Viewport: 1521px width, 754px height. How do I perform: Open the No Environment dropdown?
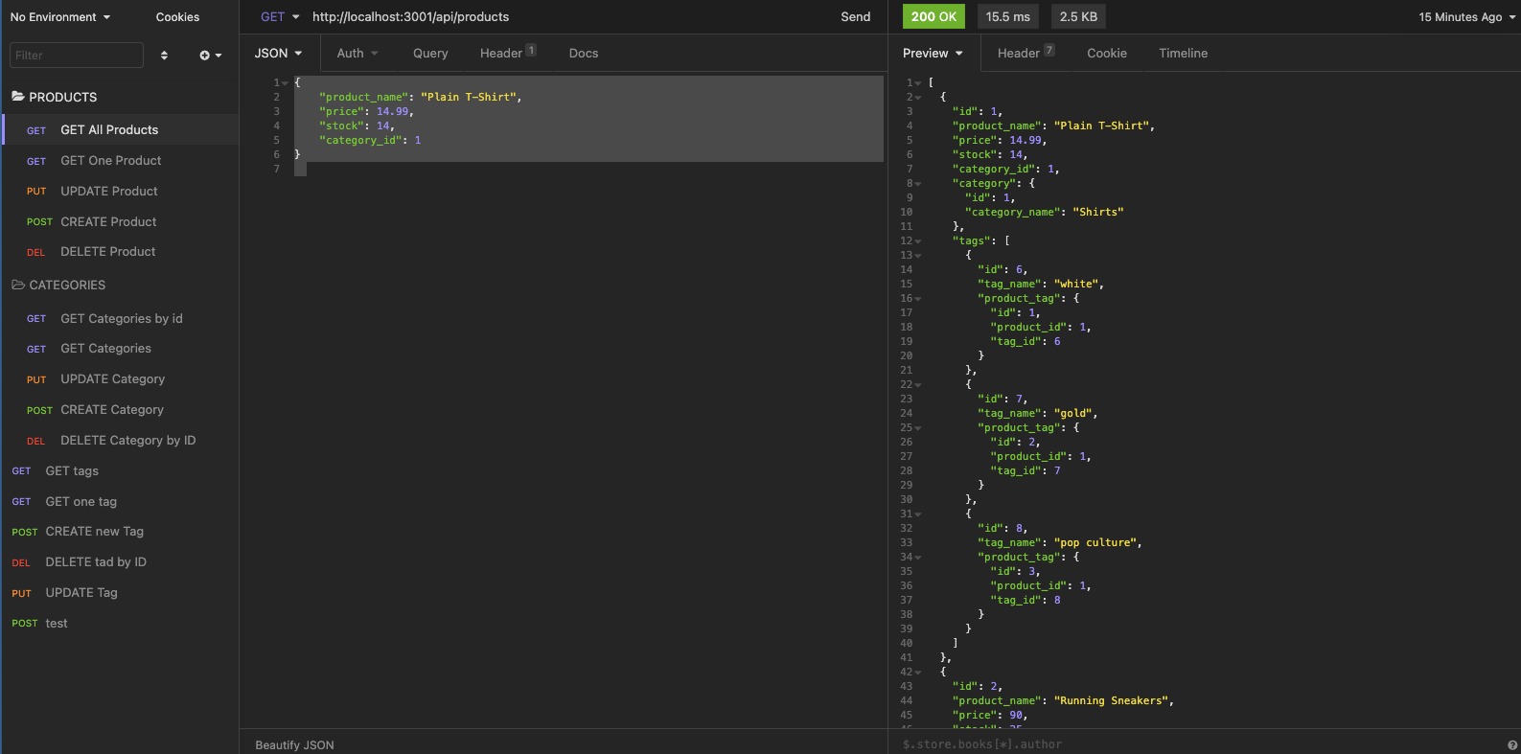60,17
